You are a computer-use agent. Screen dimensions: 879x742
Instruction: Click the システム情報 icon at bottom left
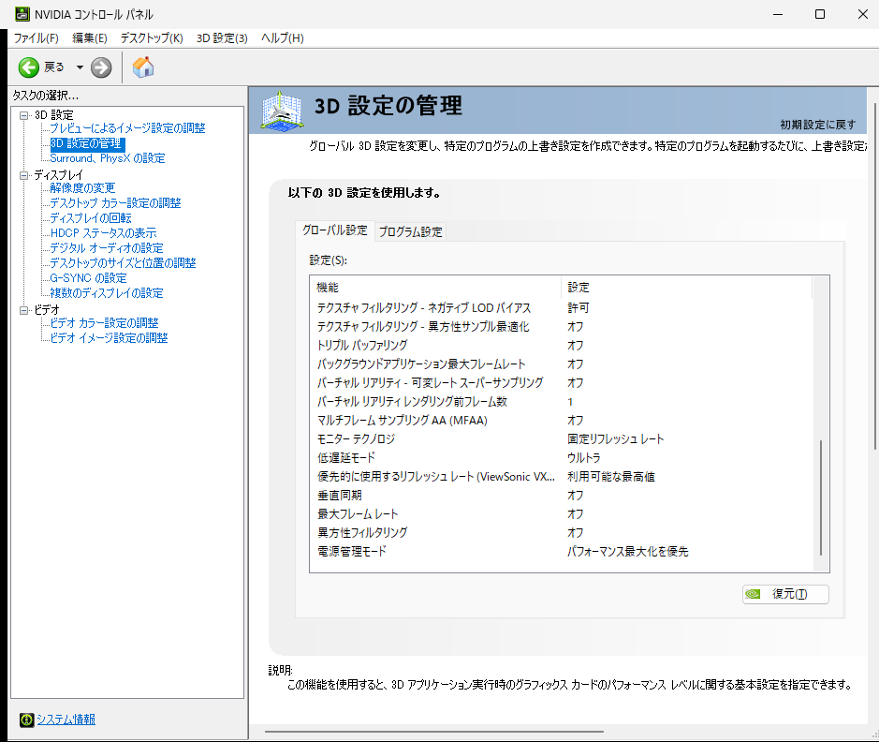(x=26, y=720)
